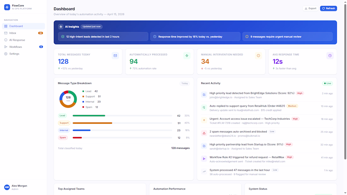Open the BrightEdge Solutions high priority lead entry
The height and width of the screenshot is (195, 347).
(267, 95)
